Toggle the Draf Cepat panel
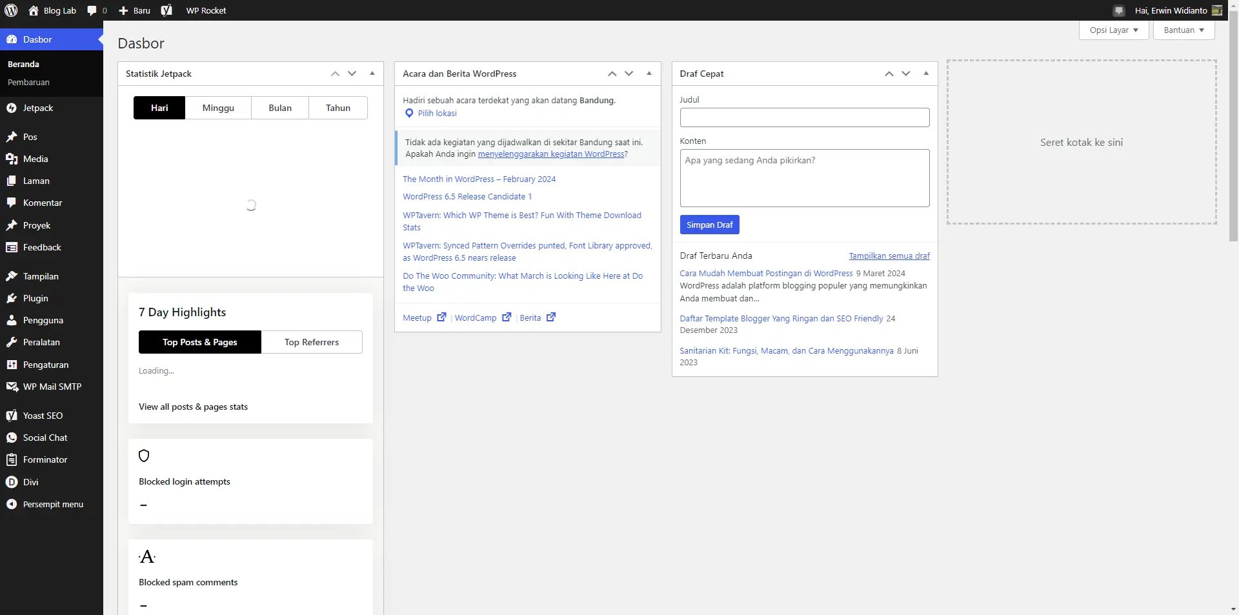This screenshot has width=1239, height=615. pos(926,74)
